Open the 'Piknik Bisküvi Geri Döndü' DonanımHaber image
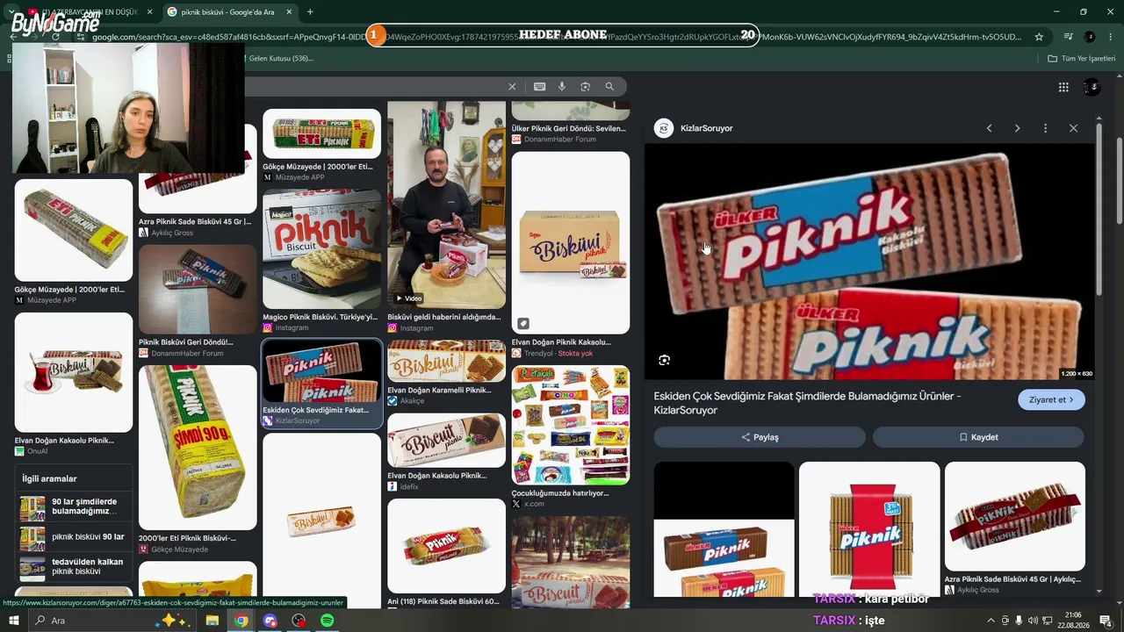 point(198,289)
